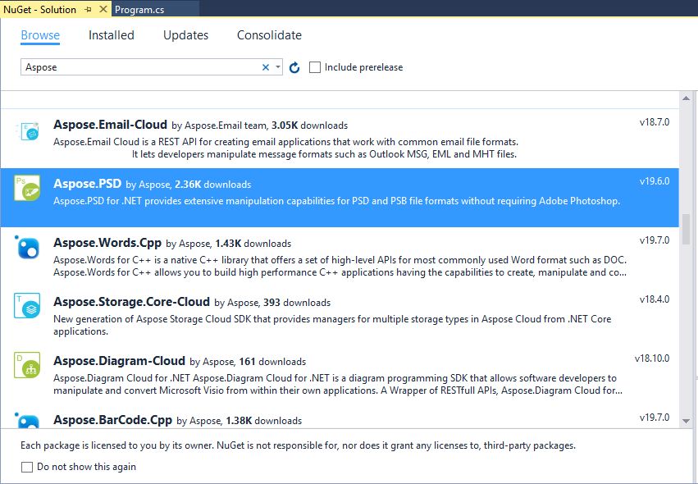Click the '393 downloads' text

pos(297,303)
